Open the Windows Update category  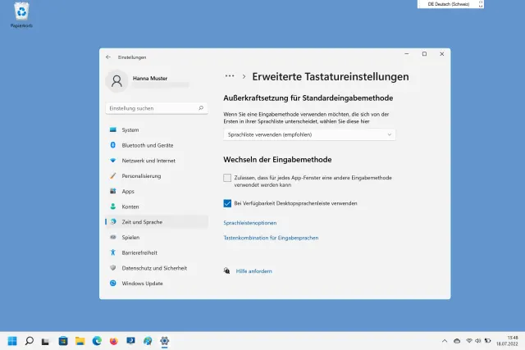pos(157,284)
